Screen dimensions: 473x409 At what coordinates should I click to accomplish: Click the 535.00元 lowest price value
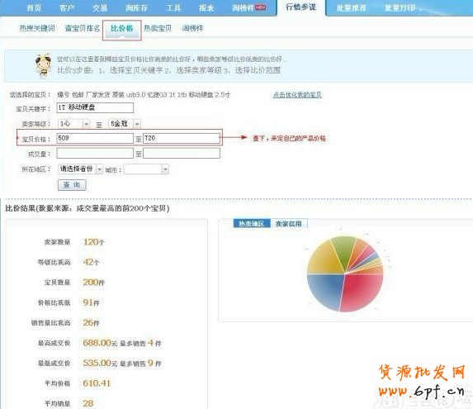100,363
